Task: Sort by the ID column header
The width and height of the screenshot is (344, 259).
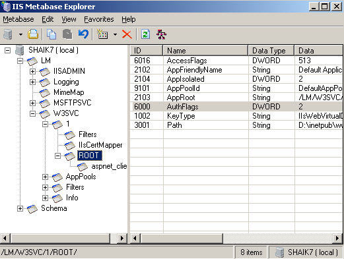Action: [147, 51]
